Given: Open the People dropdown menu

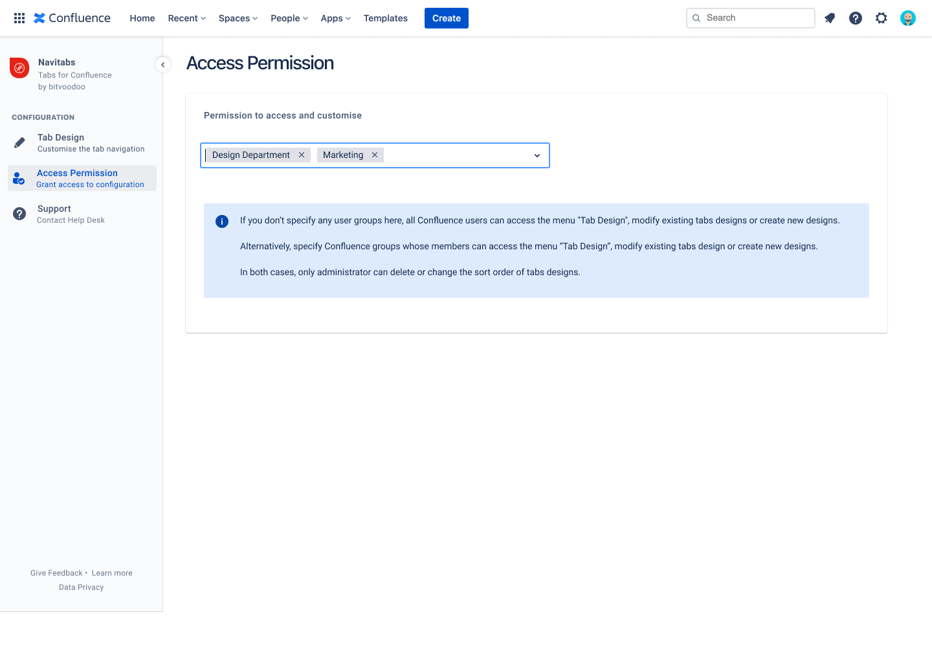Looking at the screenshot, I should pos(289,18).
